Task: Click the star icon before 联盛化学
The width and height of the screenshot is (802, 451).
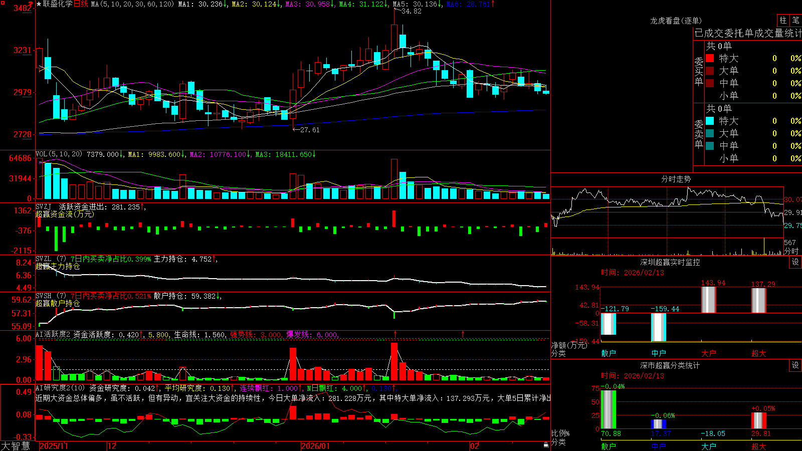Action: point(39,4)
